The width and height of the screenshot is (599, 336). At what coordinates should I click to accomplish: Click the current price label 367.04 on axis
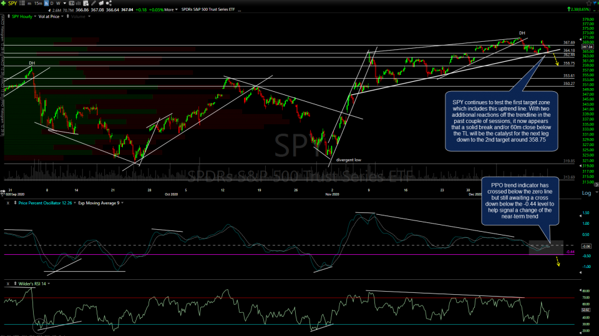point(587,47)
